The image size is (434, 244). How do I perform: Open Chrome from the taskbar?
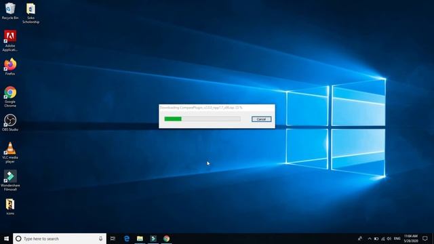click(x=166, y=239)
